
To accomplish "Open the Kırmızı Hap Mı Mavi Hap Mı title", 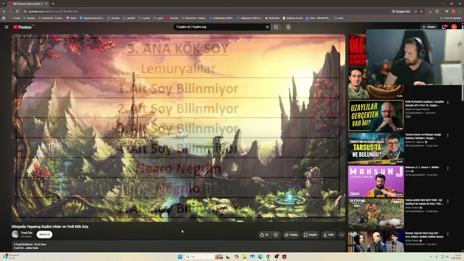I will point(424,235).
